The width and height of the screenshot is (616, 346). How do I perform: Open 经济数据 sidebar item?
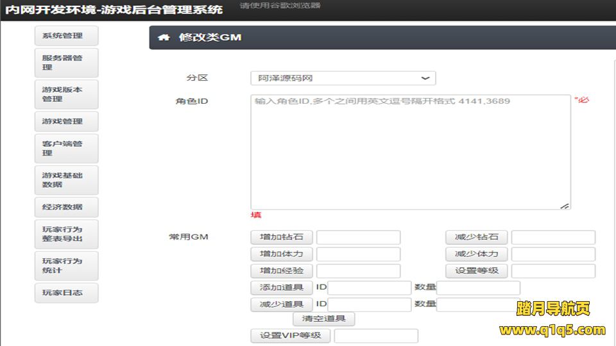pyautogui.click(x=66, y=208)
